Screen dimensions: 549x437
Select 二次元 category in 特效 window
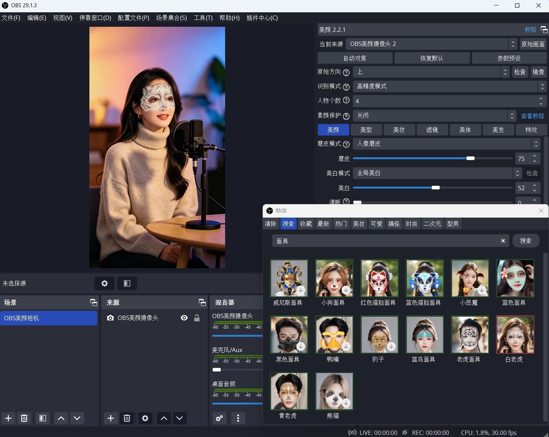pos(432,224)
